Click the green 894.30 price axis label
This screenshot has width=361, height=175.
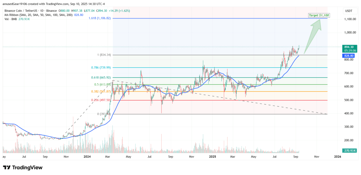pyautogui.click(x=350, y=47)
